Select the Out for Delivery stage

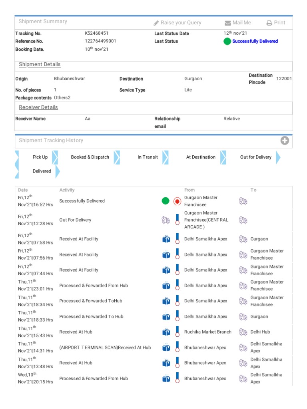click(x=255, y=157)
